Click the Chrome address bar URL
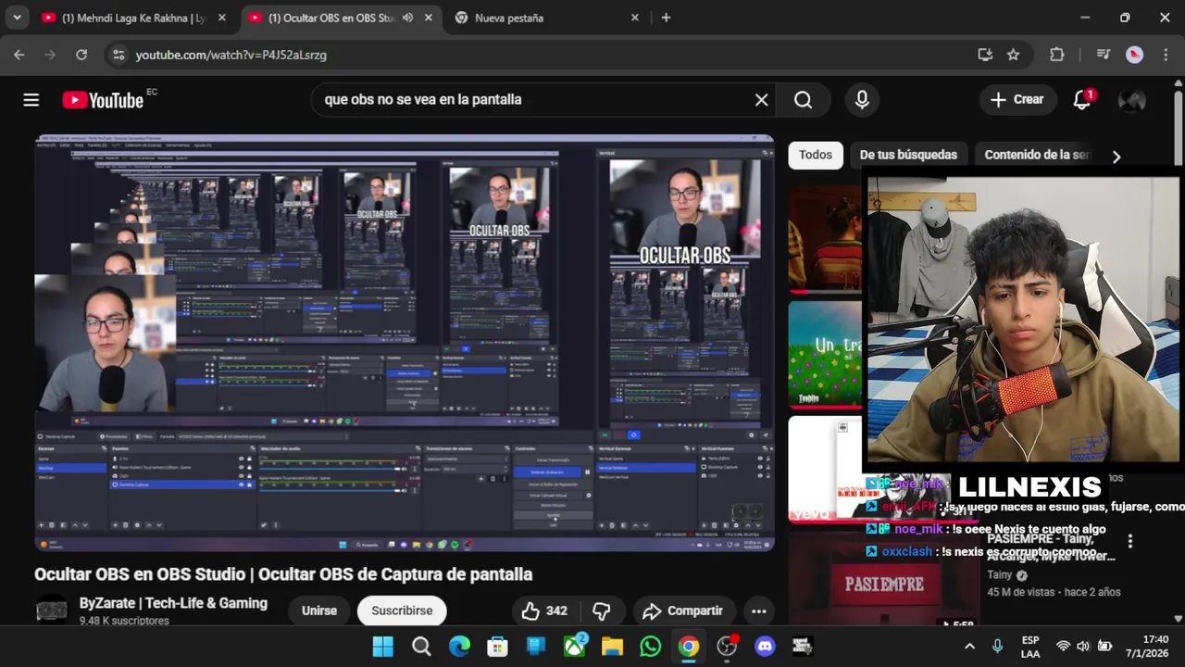Screen dimensions: 1185x667 231,55
